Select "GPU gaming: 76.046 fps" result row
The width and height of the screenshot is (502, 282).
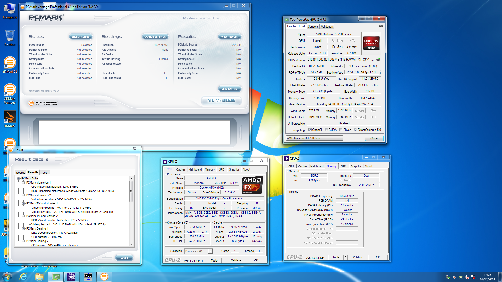47,237
